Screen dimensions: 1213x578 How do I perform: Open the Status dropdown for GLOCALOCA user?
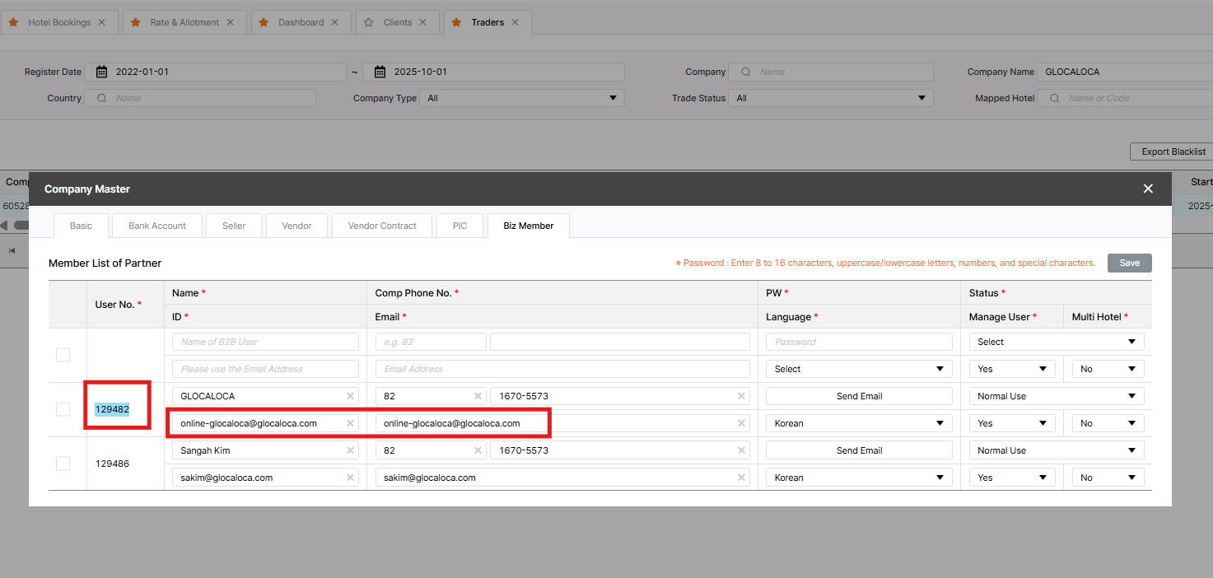click(1056, 396)
